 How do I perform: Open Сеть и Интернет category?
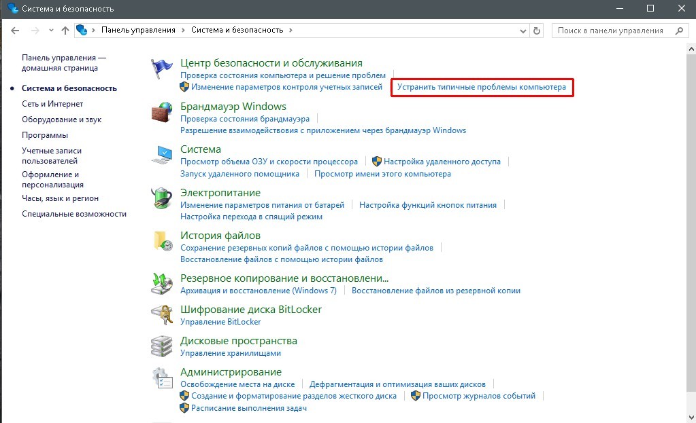(52, 104)
